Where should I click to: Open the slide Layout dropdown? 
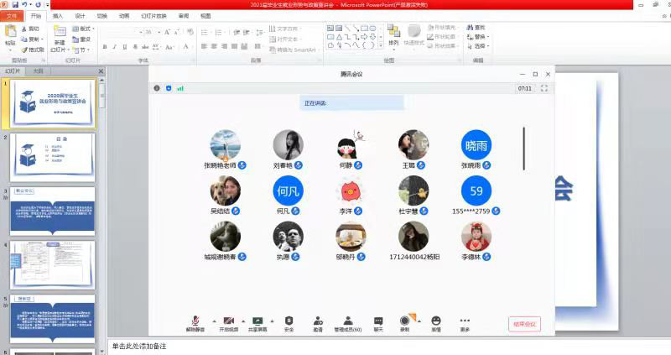[x=83, y=29]
